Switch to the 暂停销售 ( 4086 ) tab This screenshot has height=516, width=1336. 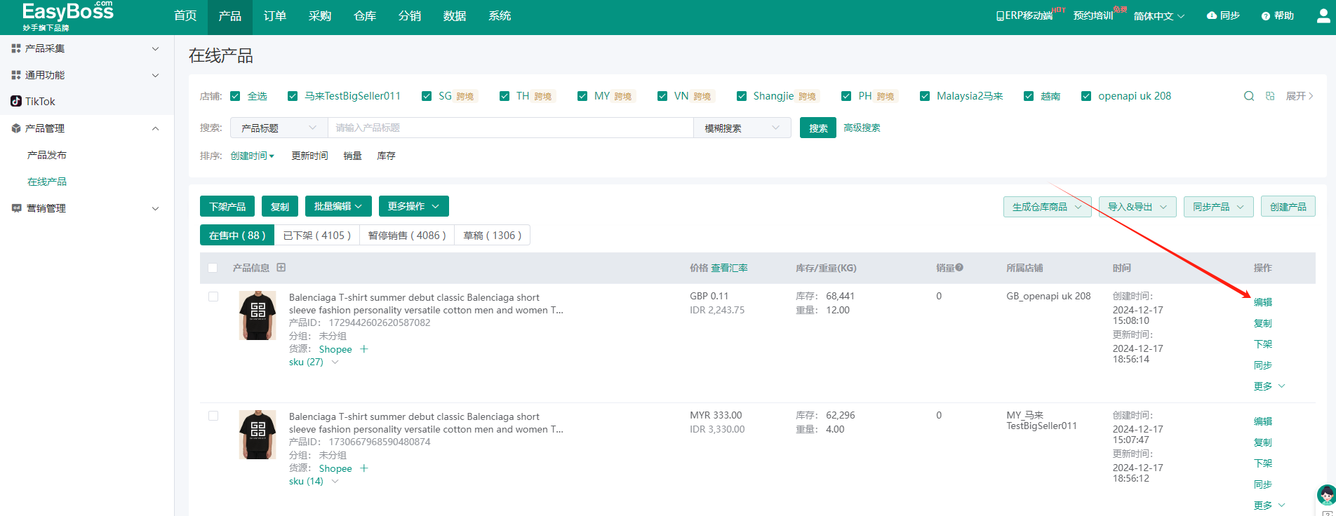point(407,236)
